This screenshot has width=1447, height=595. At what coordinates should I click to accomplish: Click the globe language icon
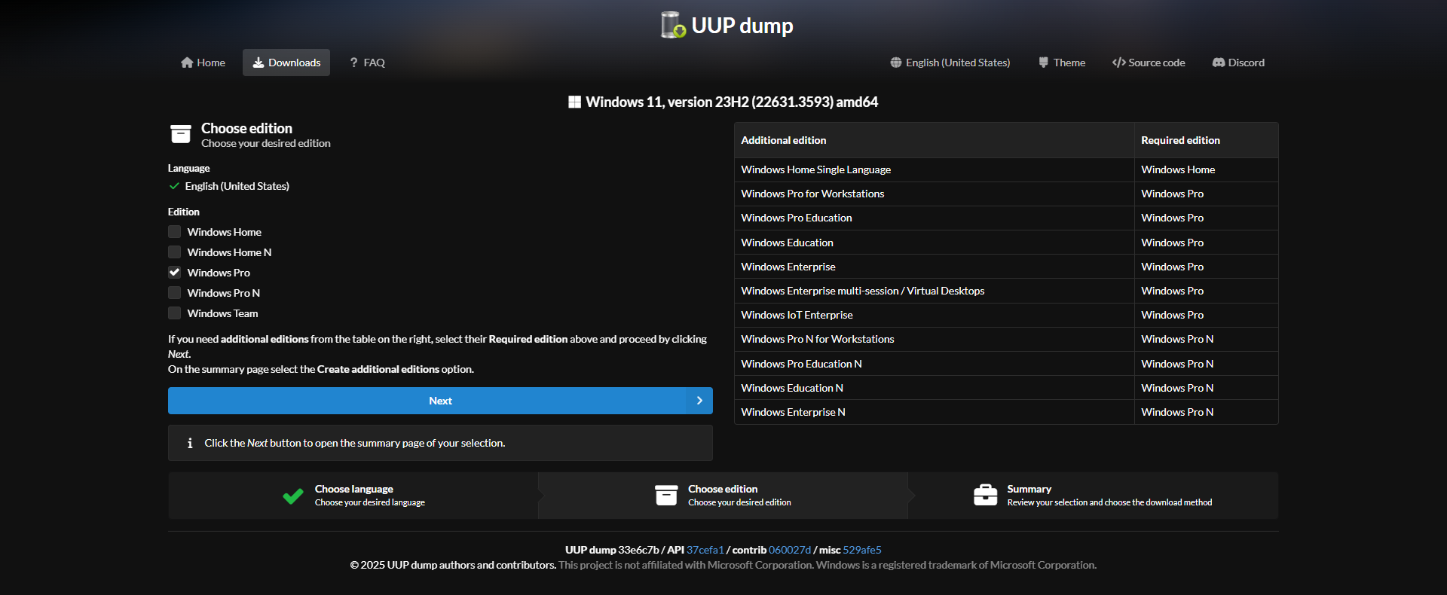(896, 63)
